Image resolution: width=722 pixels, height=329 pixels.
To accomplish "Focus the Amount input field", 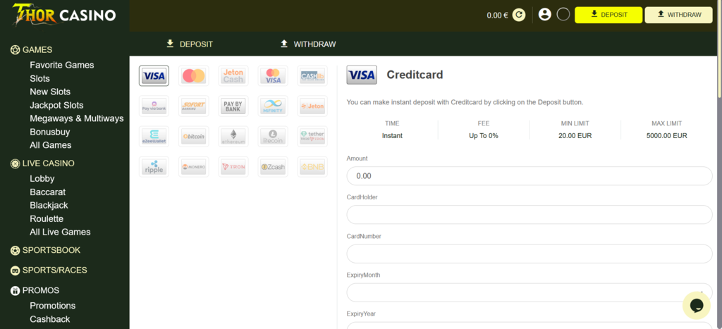I will click(529, 176).
